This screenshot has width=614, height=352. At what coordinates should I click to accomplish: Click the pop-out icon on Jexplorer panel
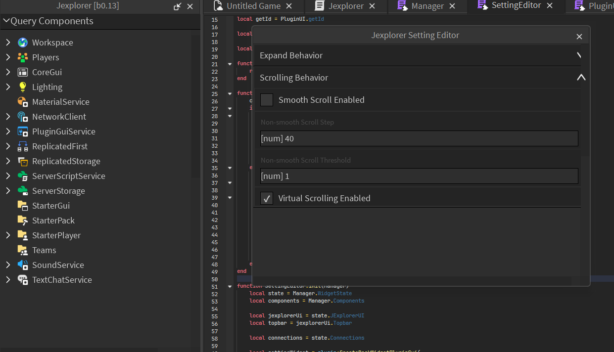pyautogui.click(x=177, y=6)
